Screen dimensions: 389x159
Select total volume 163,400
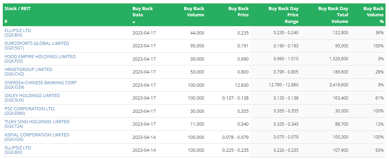point(341,98)
